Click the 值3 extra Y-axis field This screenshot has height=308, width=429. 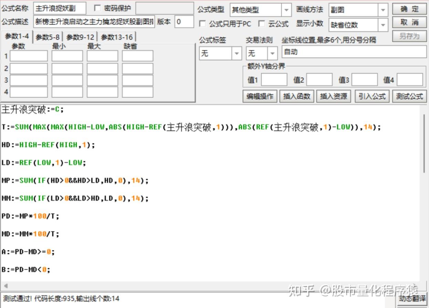coord(365,80)
